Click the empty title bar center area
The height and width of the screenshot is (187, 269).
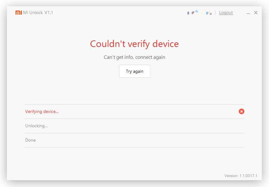click(x=118, y=13)
